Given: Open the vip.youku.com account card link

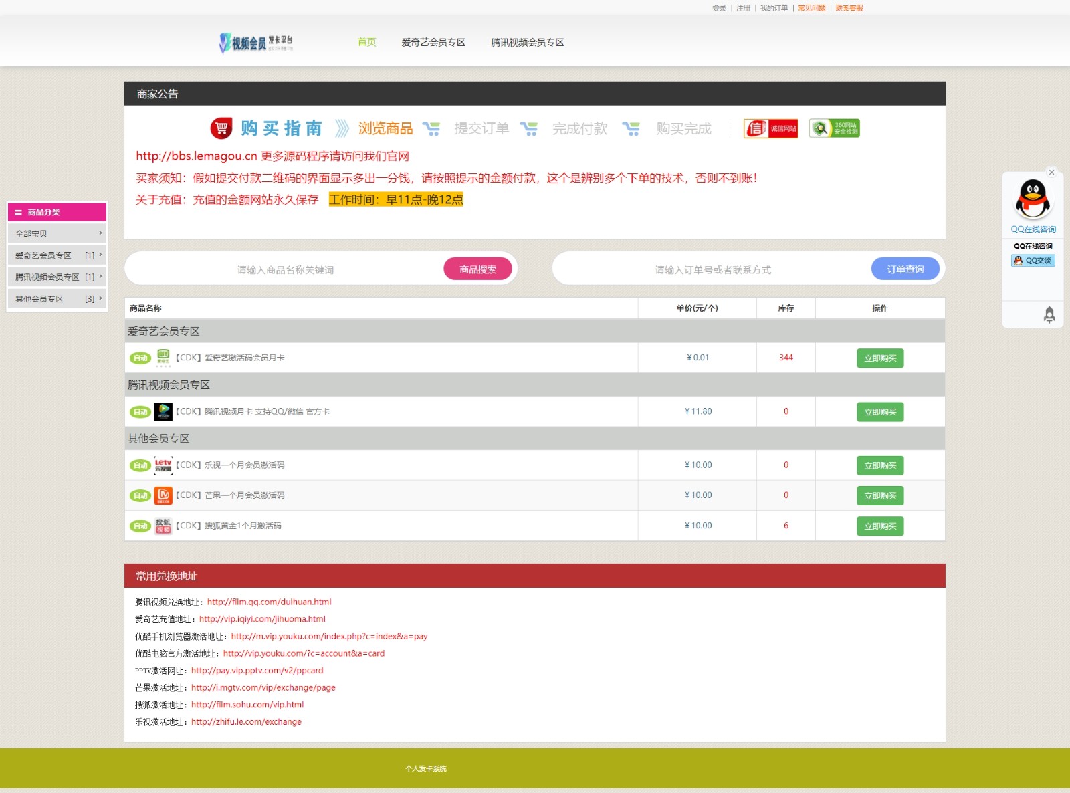Looking at the screenshot, I should pos(304,653).
